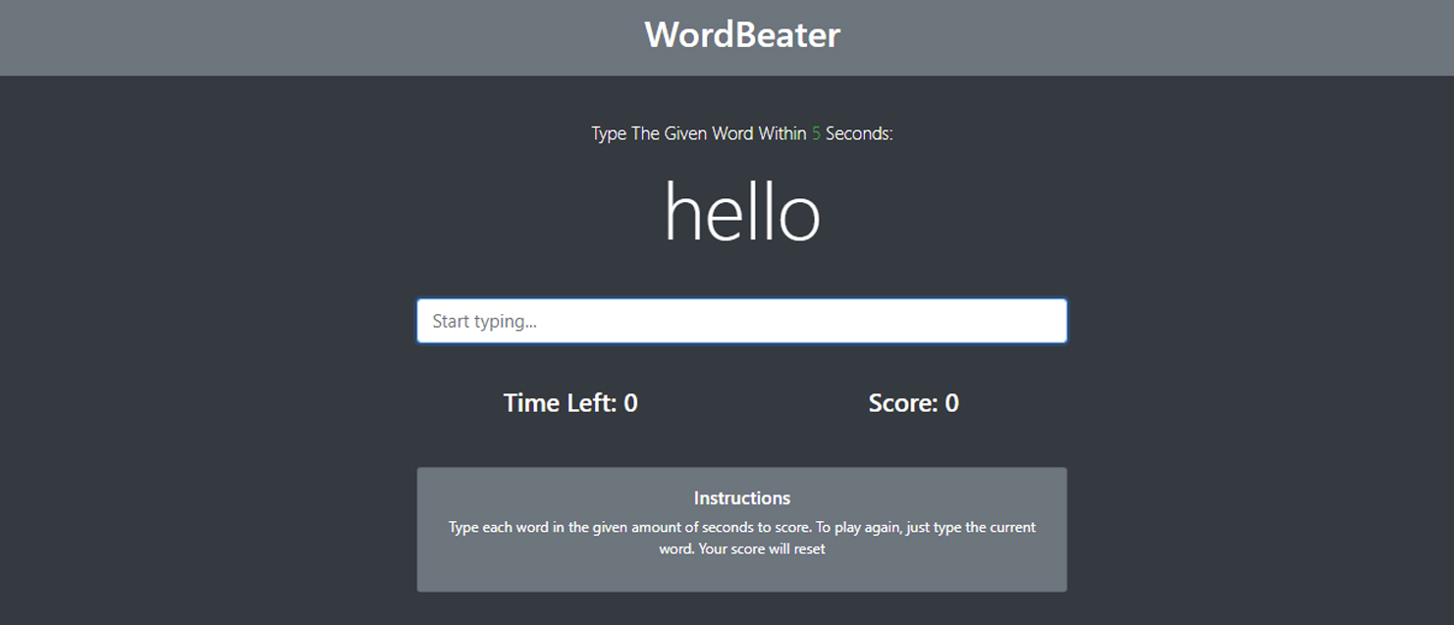Screen dimensions: 1454x625
Task: Click the Score: 0 label
Action: pyautogui.click(x=913, y=402)
